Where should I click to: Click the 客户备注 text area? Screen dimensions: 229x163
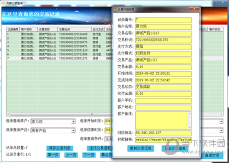(x=162, y=120)
